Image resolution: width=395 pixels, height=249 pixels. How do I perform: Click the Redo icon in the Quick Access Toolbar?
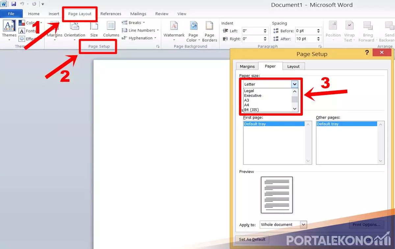tap(34, 4)
